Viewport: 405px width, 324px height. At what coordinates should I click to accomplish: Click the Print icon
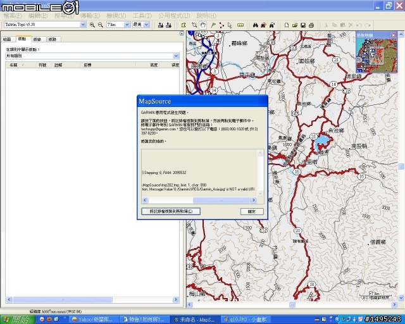pyautogui.click(x=311, y=25)
